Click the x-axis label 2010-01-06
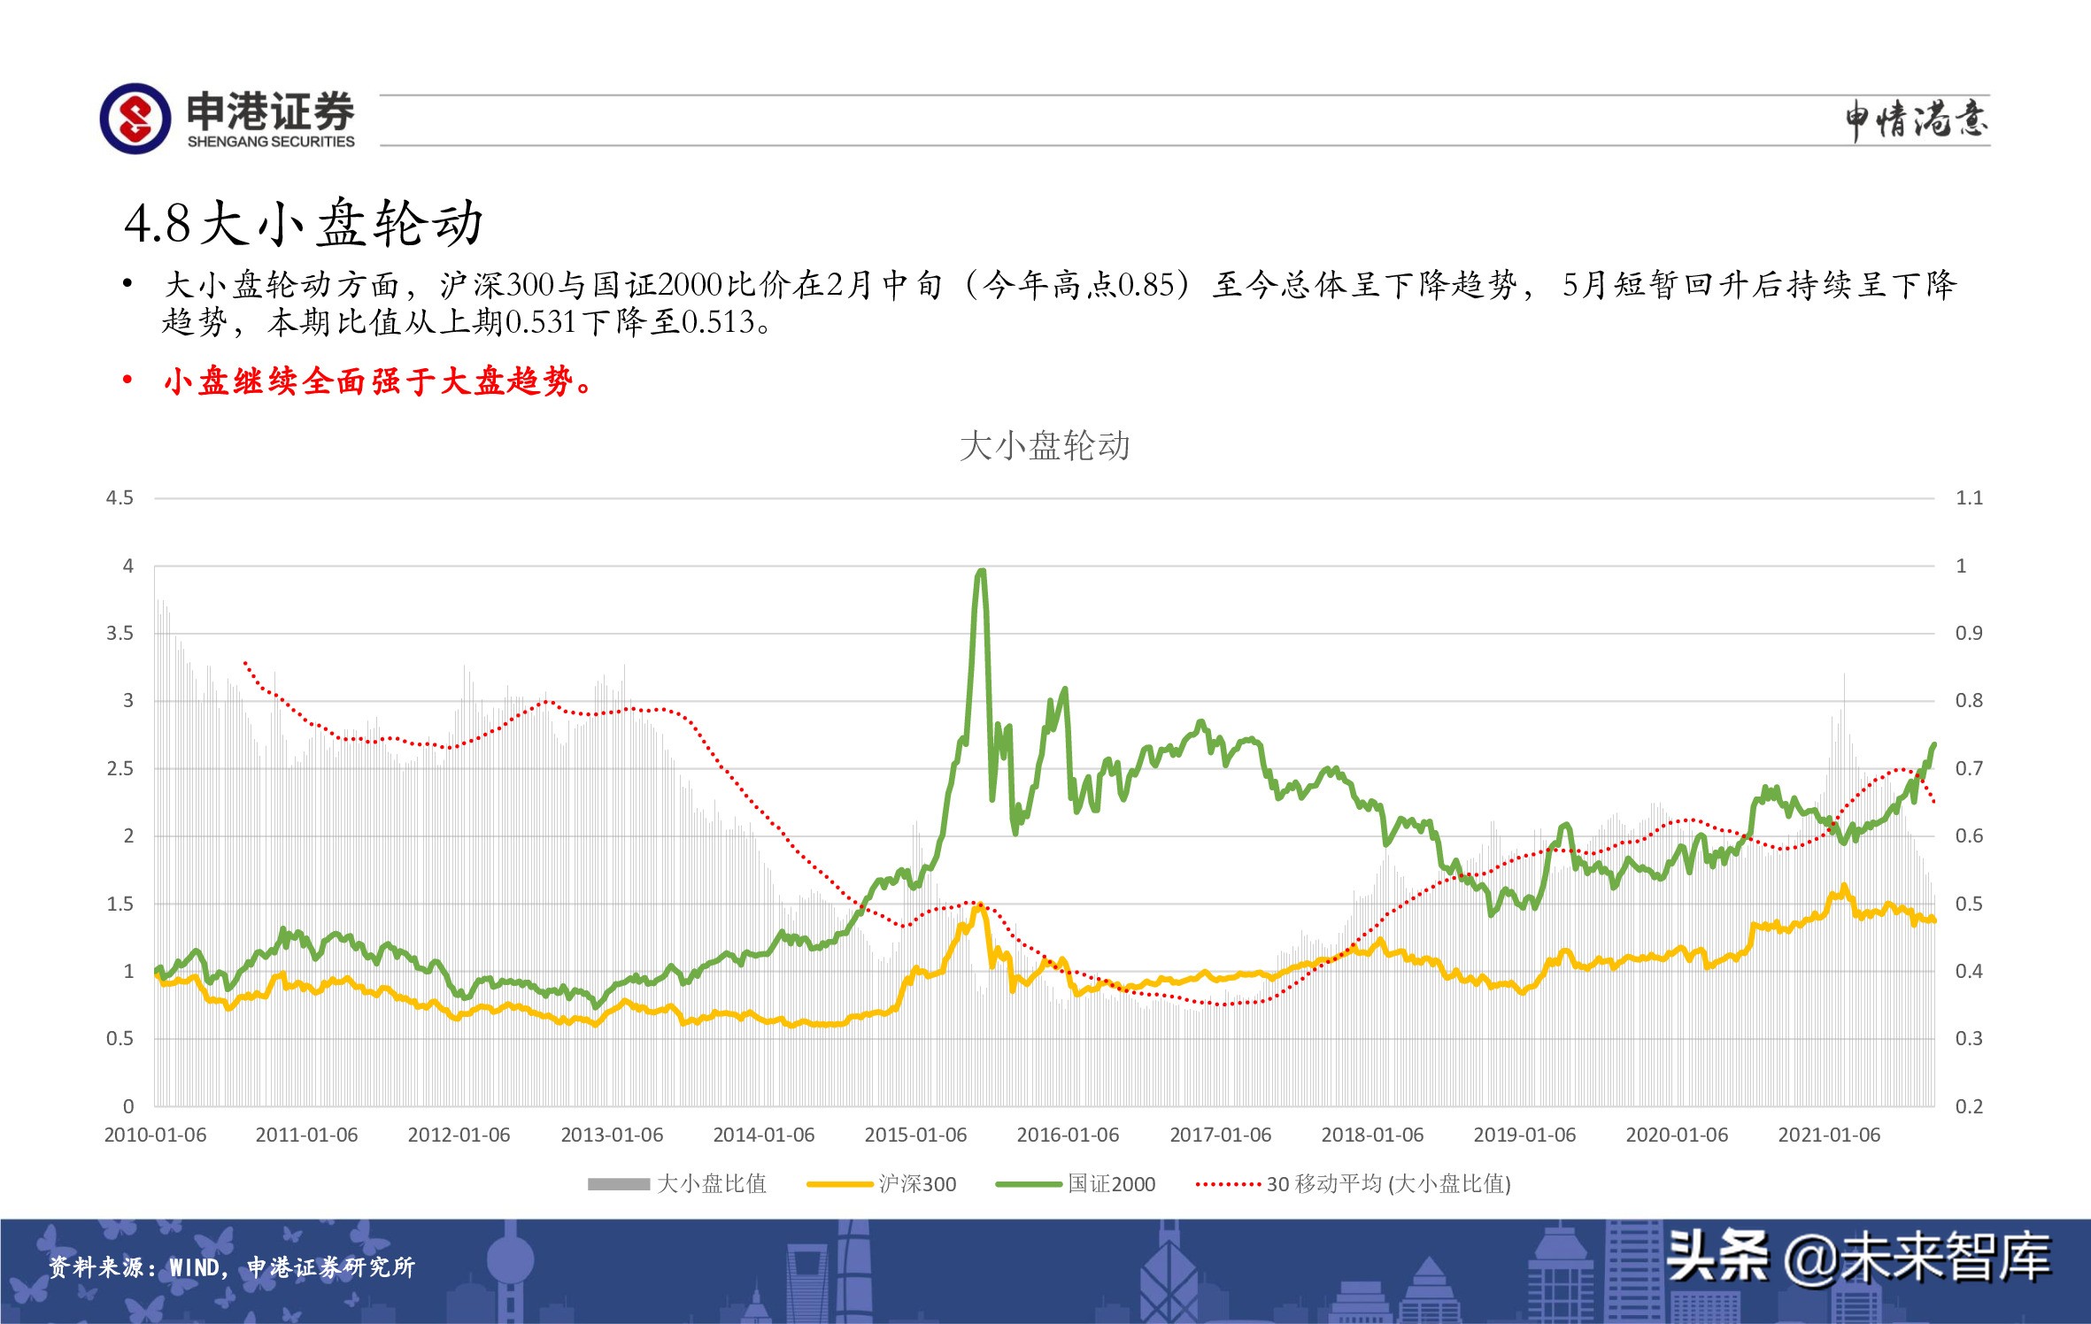Image resolution: width=2091 pixels, height=1324 pixels. (155, 1135)
